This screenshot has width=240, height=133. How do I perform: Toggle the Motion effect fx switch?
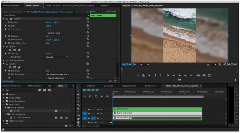point(7,19)
